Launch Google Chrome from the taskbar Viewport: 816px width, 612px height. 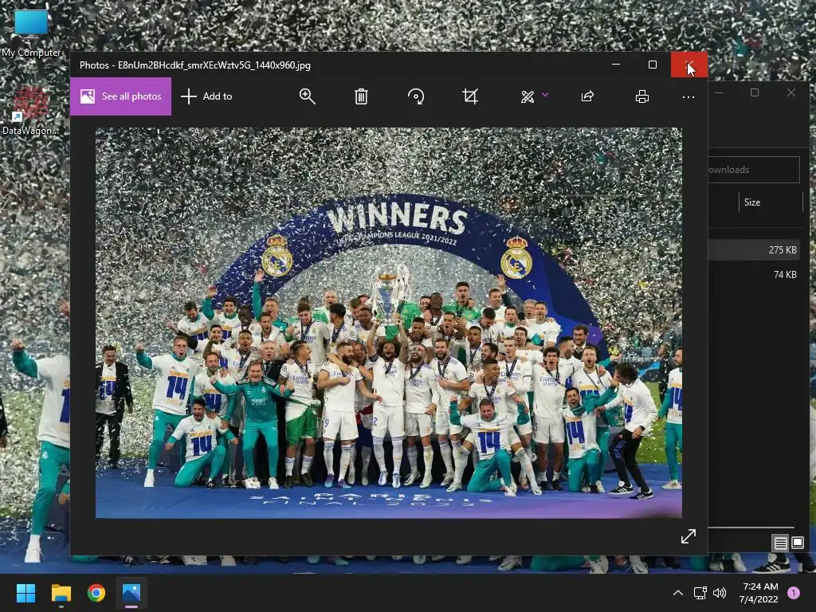[96, 593]
